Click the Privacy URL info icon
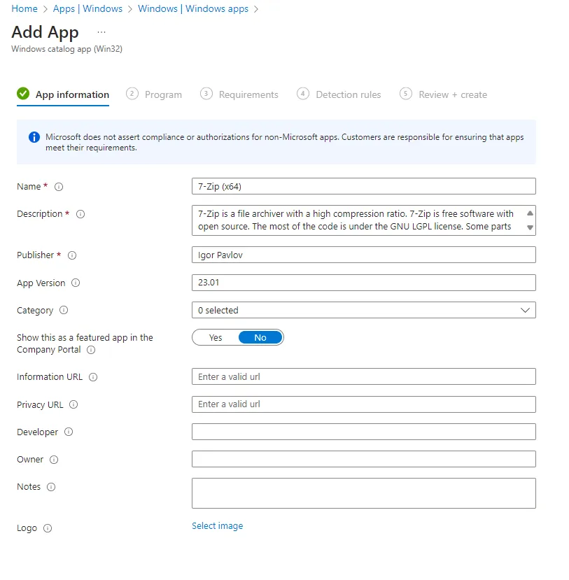Image resolution: width=569 pixels, height=580 pixels. [74, 404]
